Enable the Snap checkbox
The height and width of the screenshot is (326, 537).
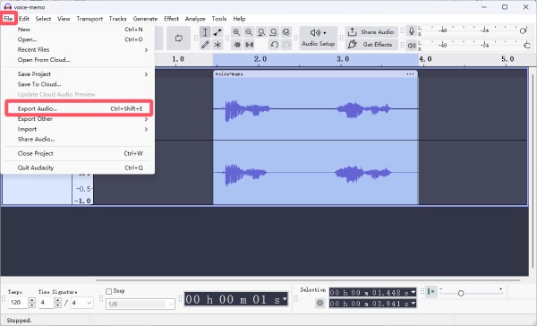[x=109, y=291]
